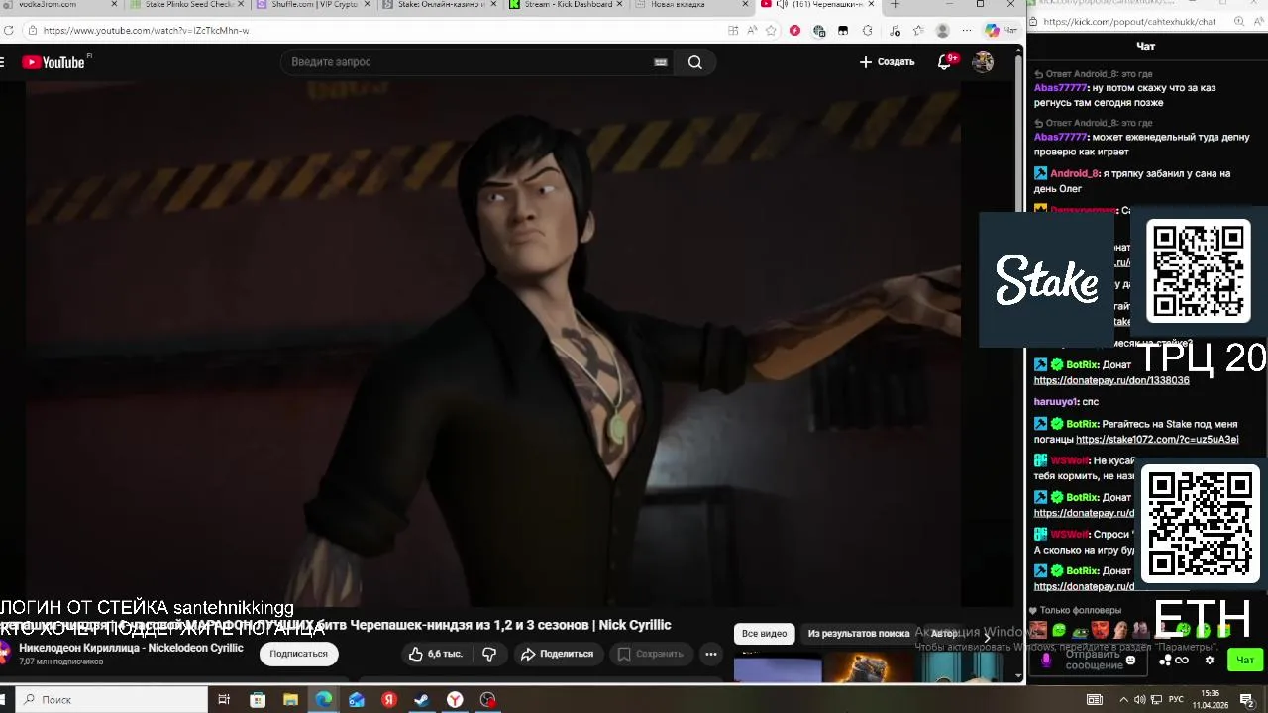1268x713 pixels.
Task: Click the Поделиться share button
Action: coord(557,654)
